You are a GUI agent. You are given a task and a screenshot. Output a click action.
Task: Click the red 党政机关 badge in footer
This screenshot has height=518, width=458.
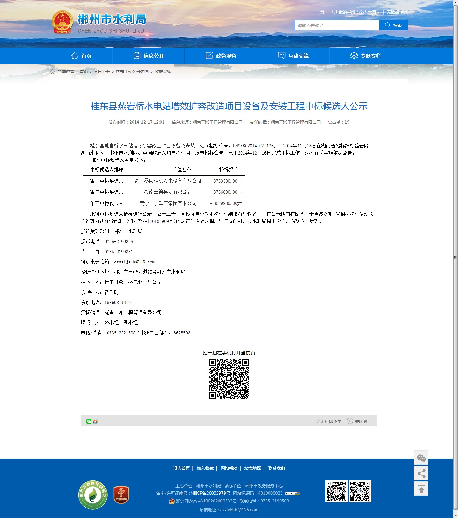pyautogui.click(x=121, y=495)
